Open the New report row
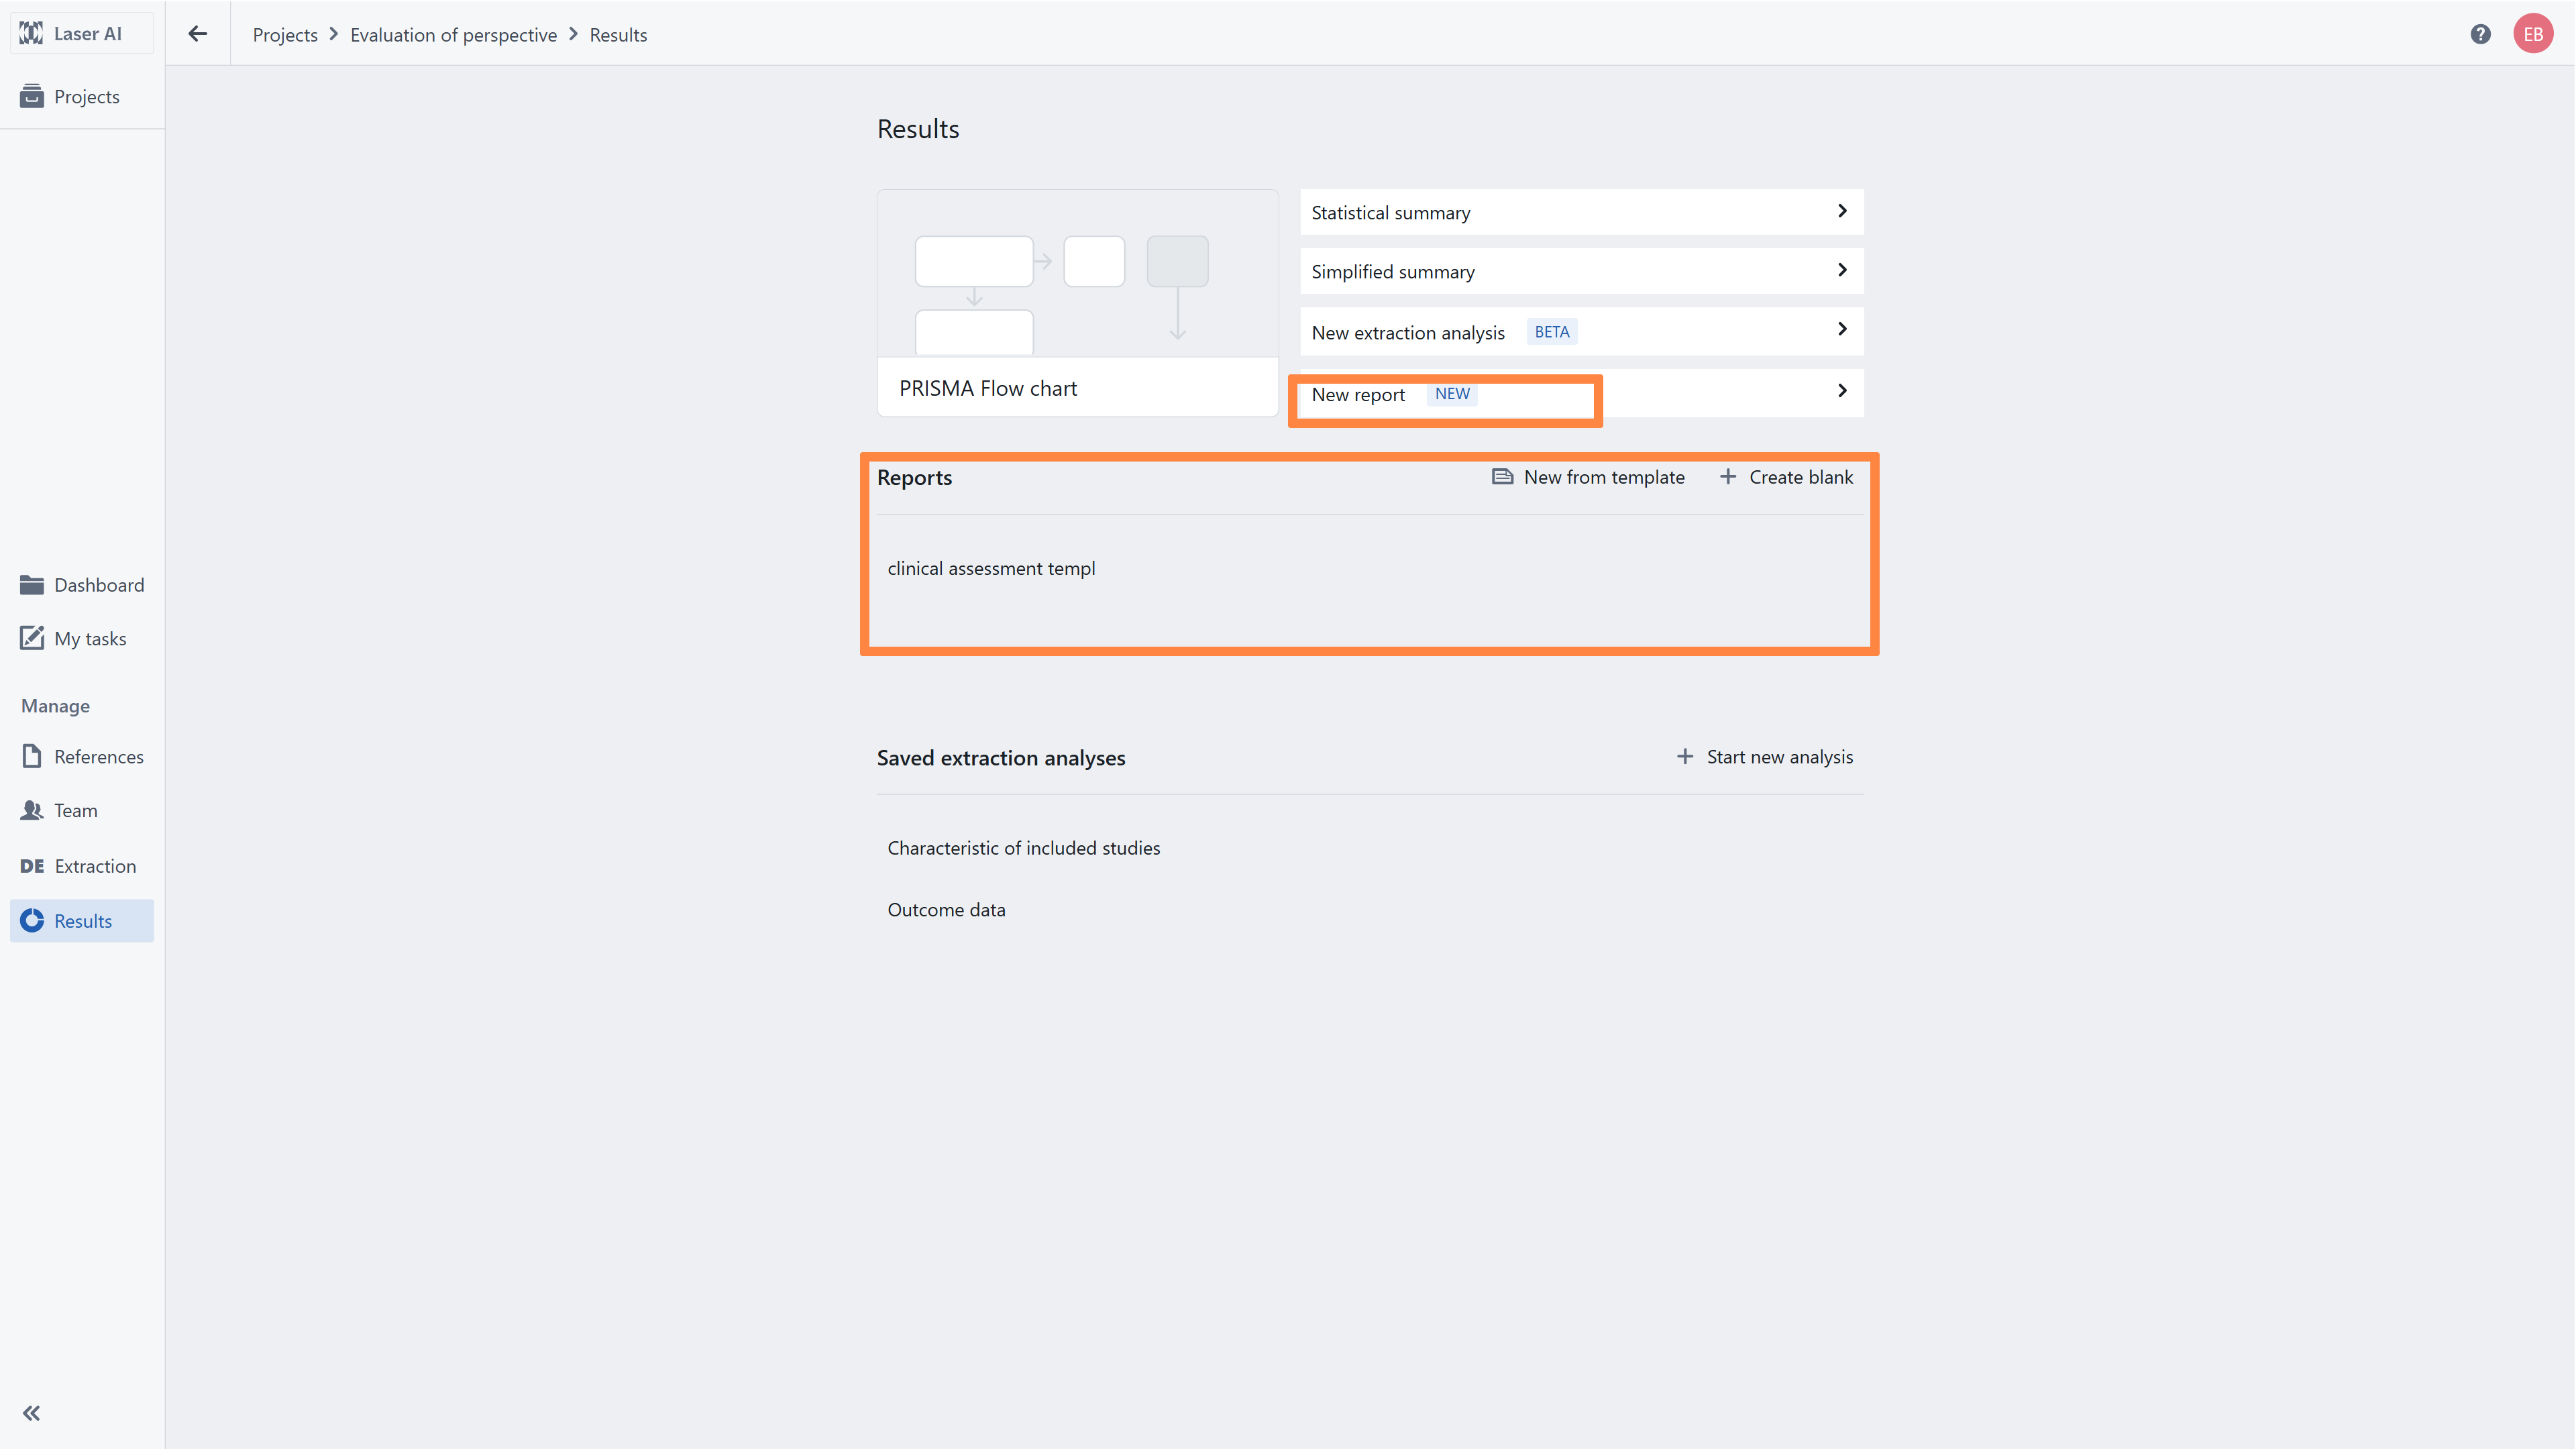This screenshot has height=1449, width=2576. point(1580,394)
